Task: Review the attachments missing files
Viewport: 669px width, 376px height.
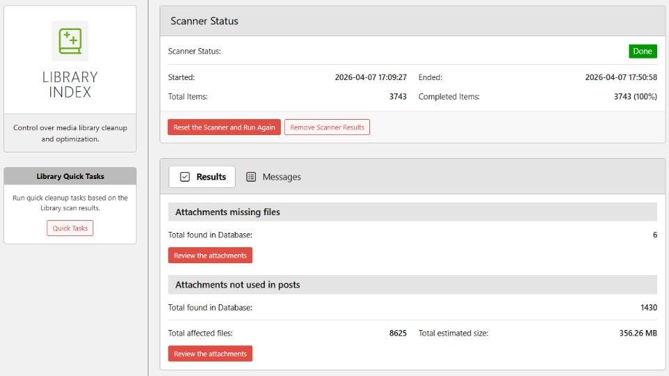Action: 210,256
